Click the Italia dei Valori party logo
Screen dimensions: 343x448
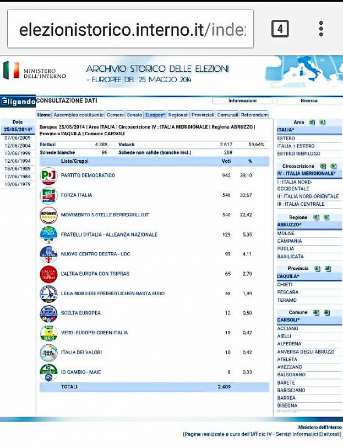(x=48, y=353)
